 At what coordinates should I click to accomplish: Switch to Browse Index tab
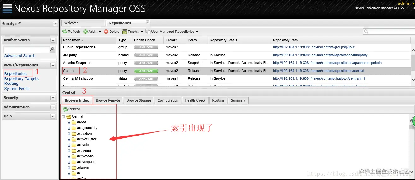77,100
